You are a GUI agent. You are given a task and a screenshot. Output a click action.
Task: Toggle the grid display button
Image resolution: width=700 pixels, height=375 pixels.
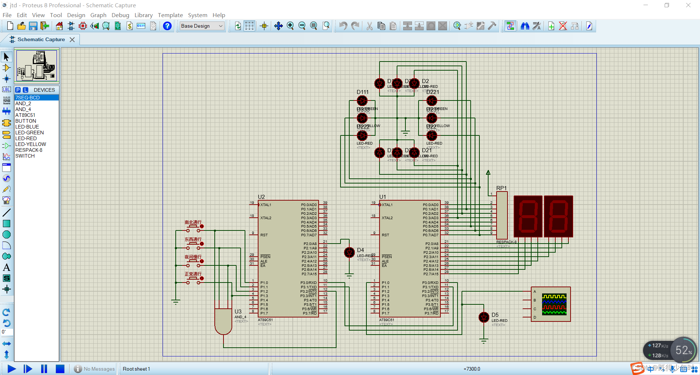point(249,26)
